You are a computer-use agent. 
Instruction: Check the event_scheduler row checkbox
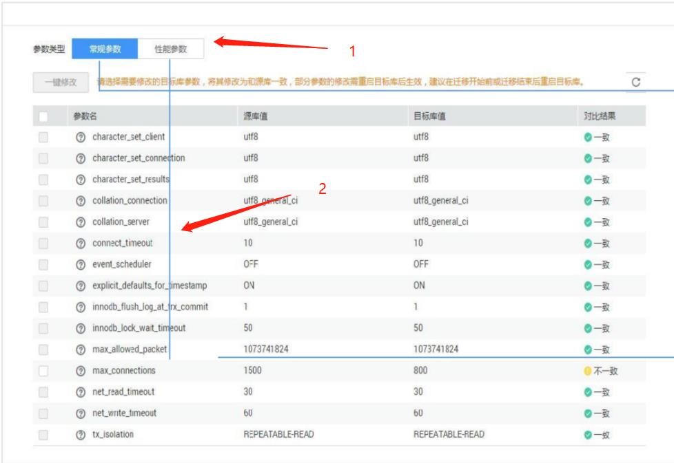pyautogui.click(x=43, y=265)
